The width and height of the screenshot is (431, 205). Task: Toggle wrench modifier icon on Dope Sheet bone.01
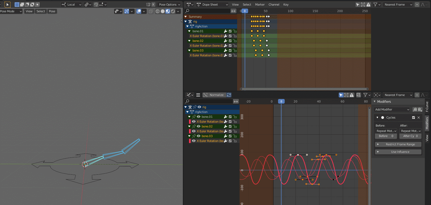226,31
